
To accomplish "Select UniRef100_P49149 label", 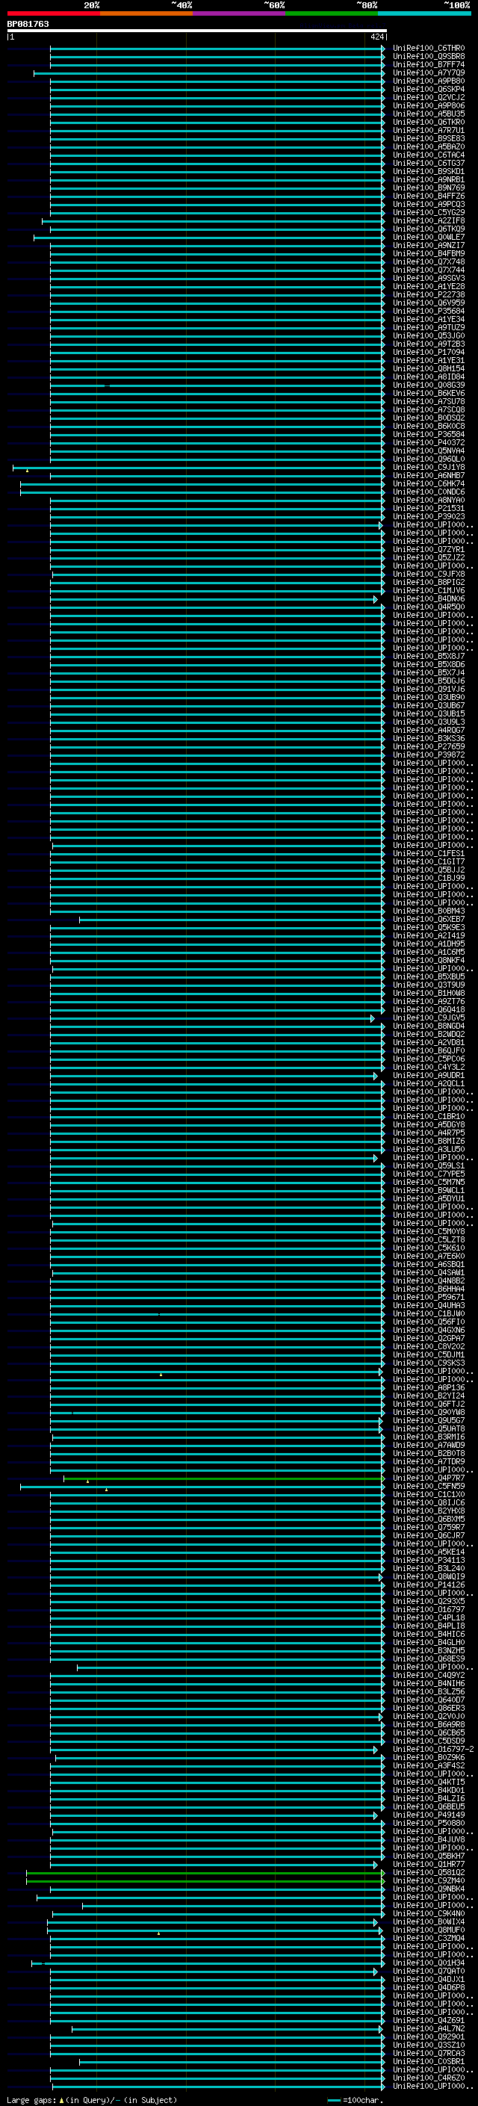I will click(428, 1814).
